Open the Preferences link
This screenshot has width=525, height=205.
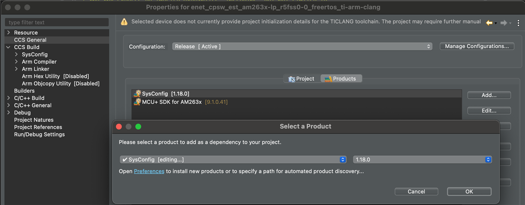pyautogui.click(x=149, y=171)
